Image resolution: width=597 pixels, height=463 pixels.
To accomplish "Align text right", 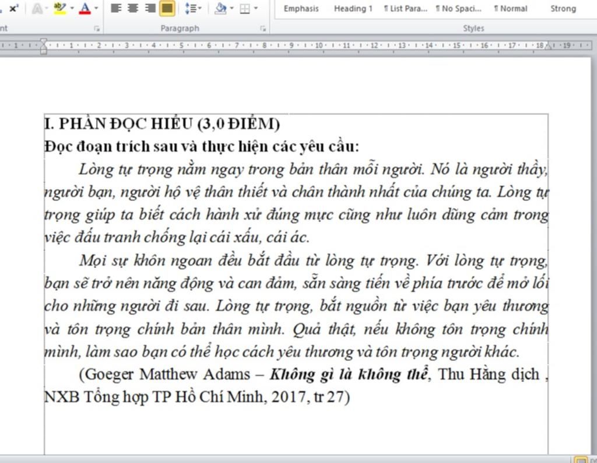I will (x=150, y=8).
